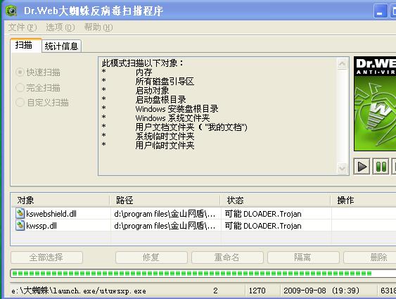The width and height of the screenshot is (396, 299).
Task: Click DLOADER.Trojan status for kswebshield.dll
Action: click(x=263, y=214)
